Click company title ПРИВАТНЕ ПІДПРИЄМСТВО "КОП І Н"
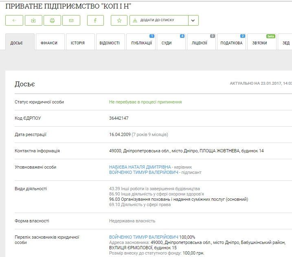 [68, 6]
